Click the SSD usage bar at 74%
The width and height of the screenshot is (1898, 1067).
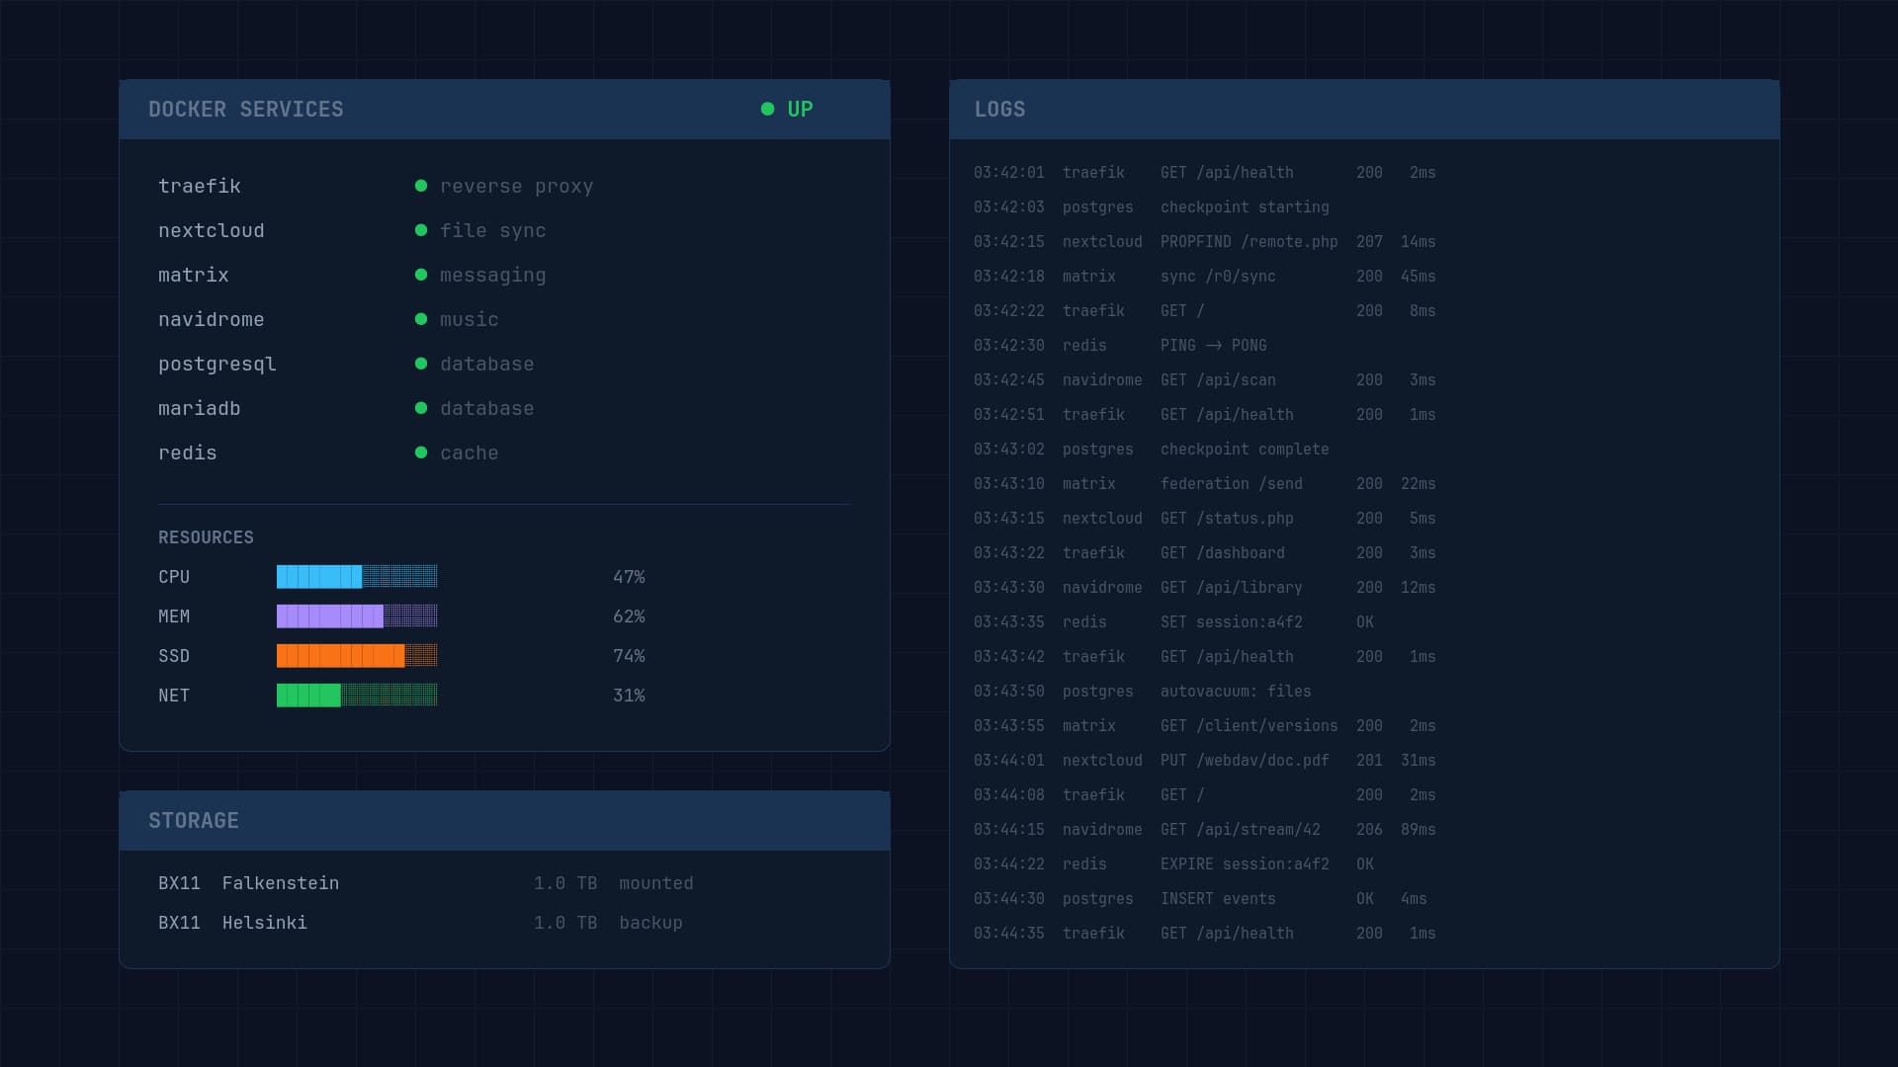point(358,655)
